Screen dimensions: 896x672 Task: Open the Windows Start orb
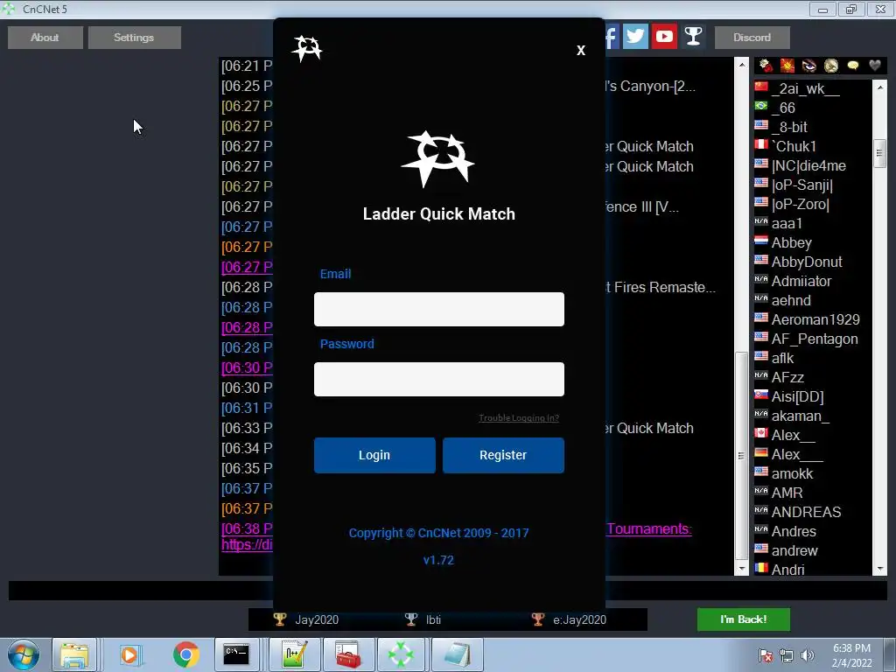[24, 654]
